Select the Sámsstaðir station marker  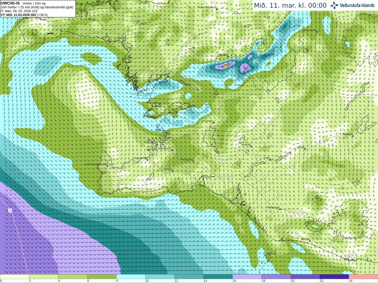[280, 209]
